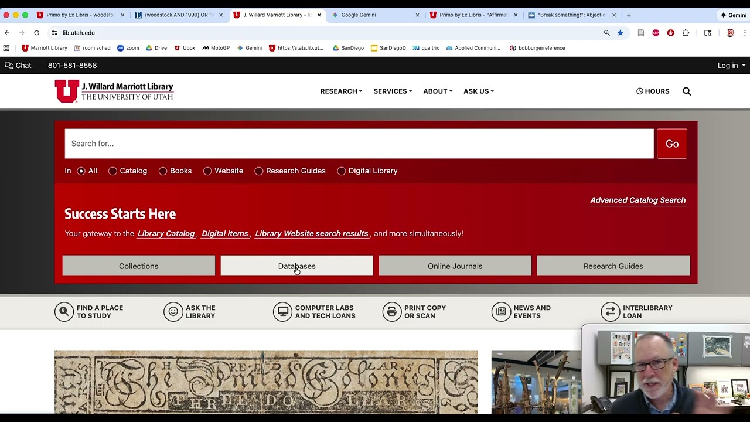Screen dimensions: 750x422
Task: Expand the Services dropdown menu
Action: pyautogui.click(x=393, y=91)
